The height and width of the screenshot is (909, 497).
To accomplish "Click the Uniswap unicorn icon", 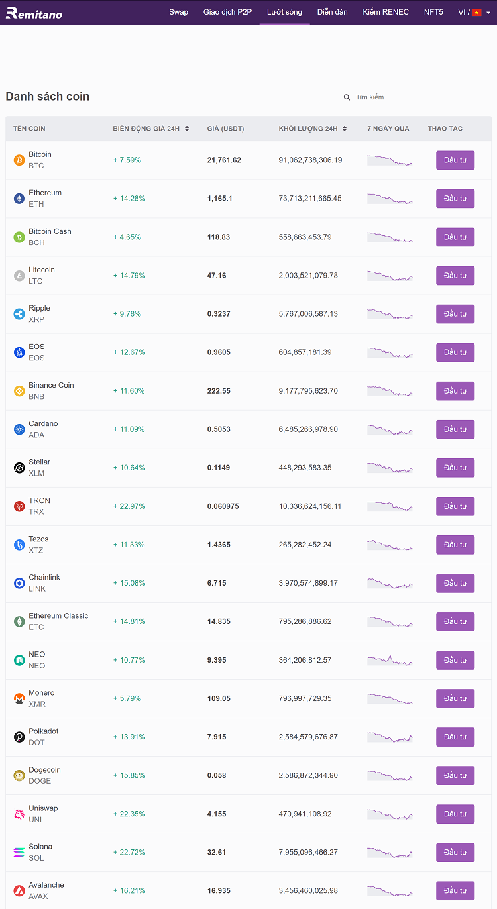I will tap(19, 814).
